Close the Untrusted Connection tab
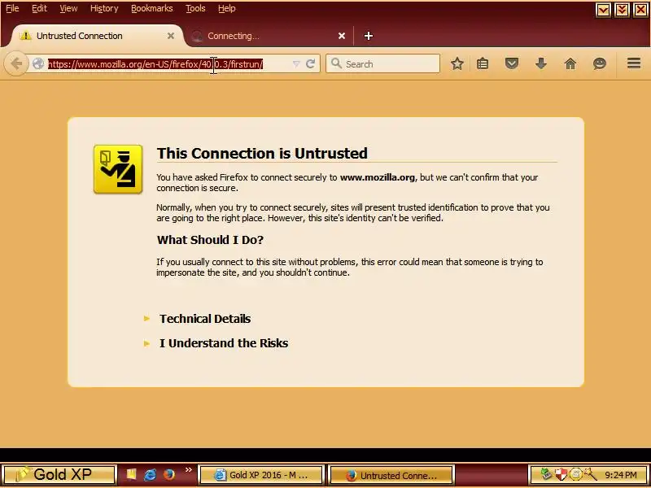The width and height of the screenshot is (651, 488). point(171,36)
